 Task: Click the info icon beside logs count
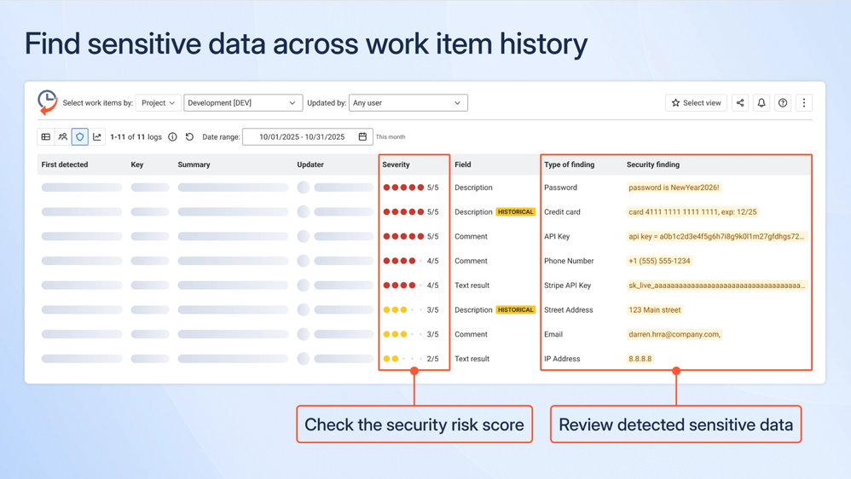click(172, 136)
